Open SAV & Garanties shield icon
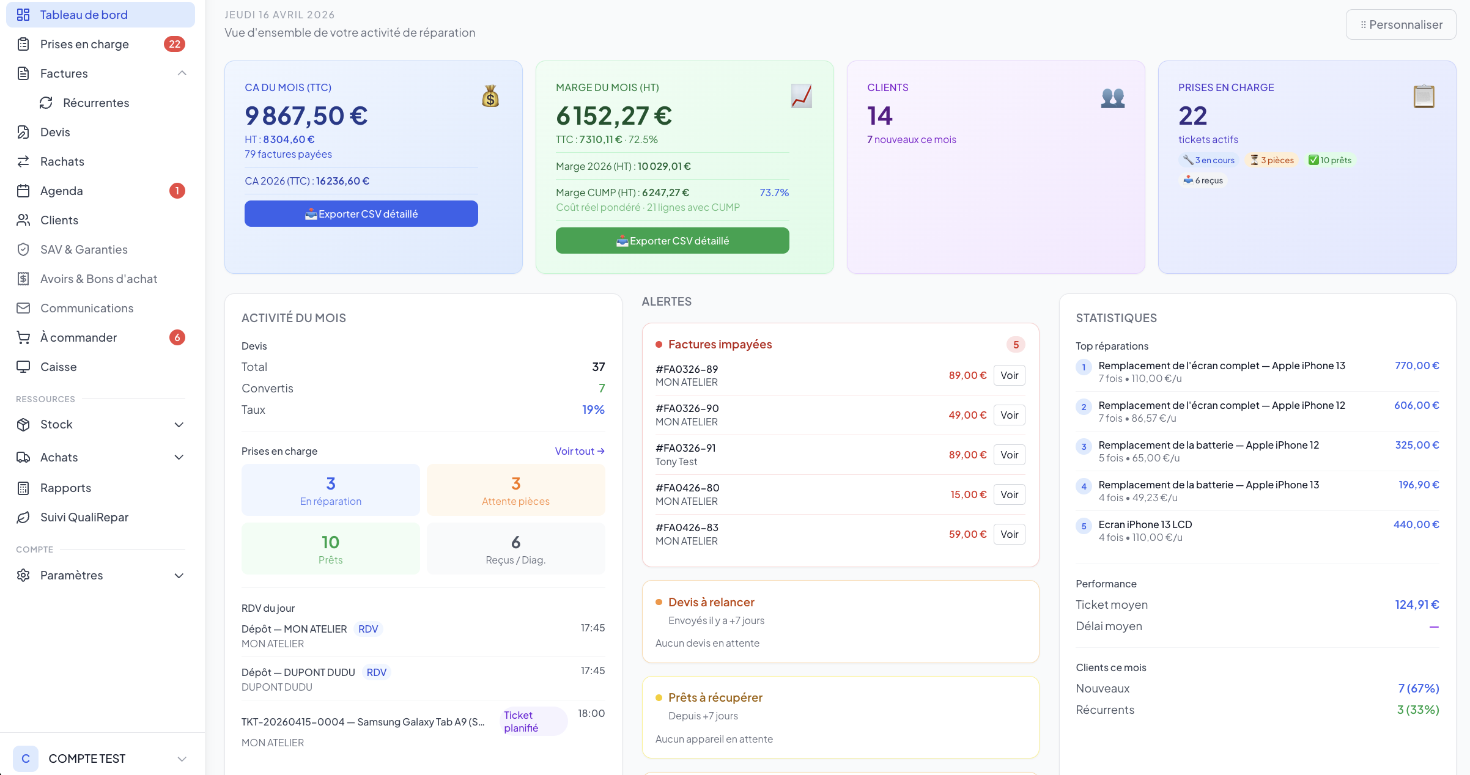This screenshot has width=1470, height=775. click(x=23, y=249)
